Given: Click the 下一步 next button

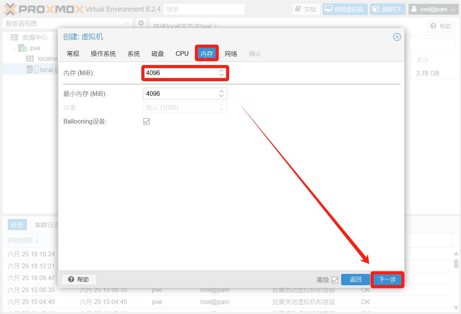Looking at the screenshot, I should click(x=387, y=280).
